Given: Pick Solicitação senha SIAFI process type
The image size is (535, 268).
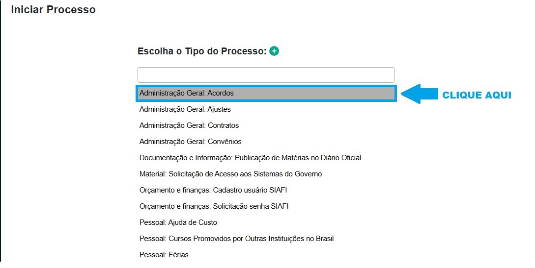Looking at the screenshot, I should click(x=214, y=206).
